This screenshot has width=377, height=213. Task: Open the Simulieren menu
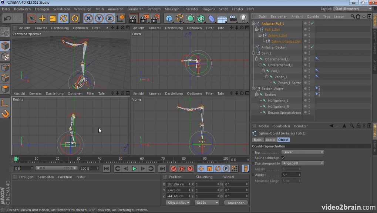click(x=135, y=9)
